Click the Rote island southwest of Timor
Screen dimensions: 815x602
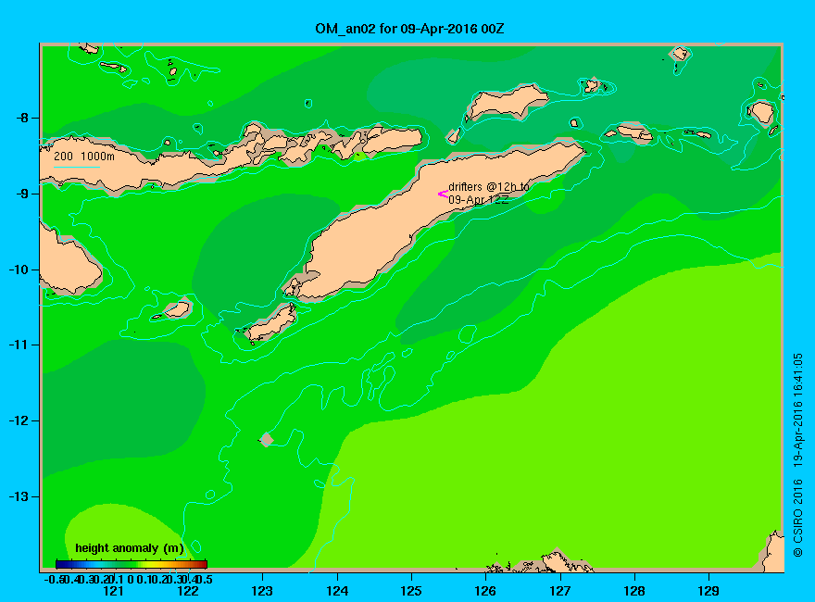click(x=270, y=323)
